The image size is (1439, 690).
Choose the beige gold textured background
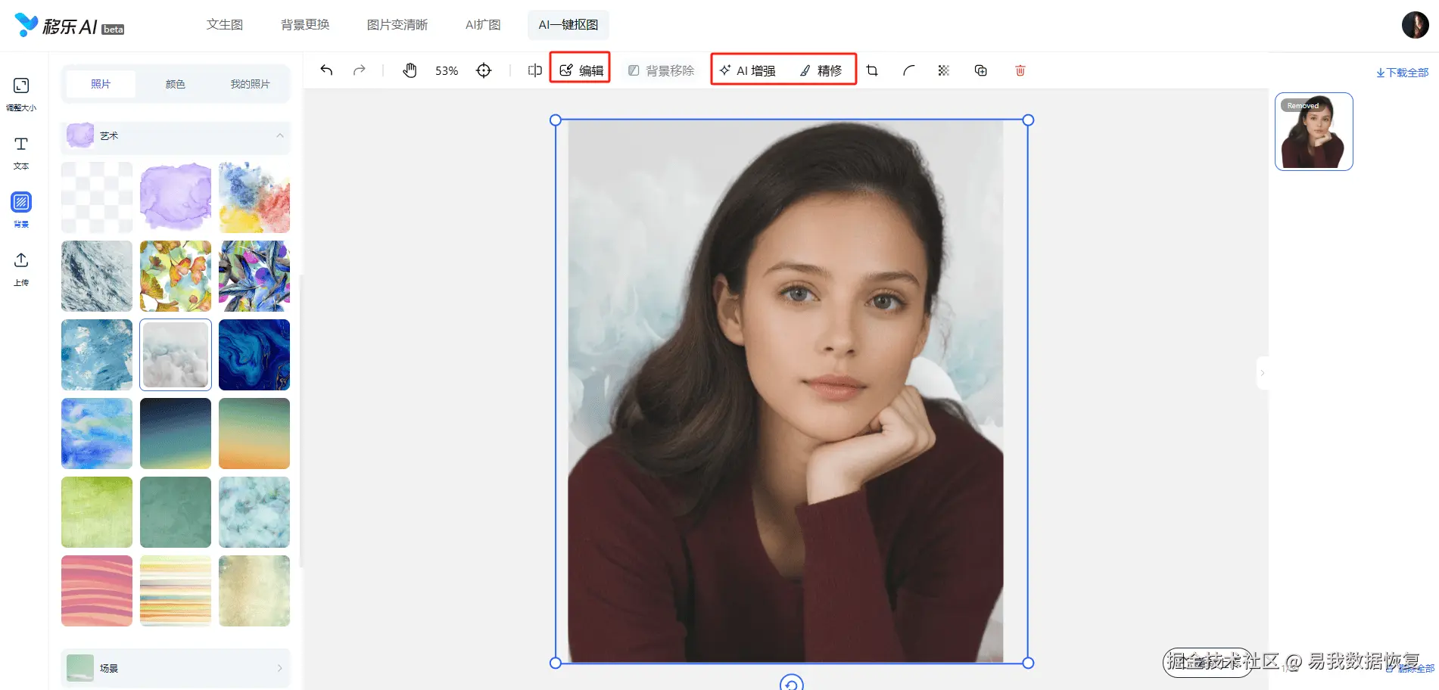[x=254, y=591]
